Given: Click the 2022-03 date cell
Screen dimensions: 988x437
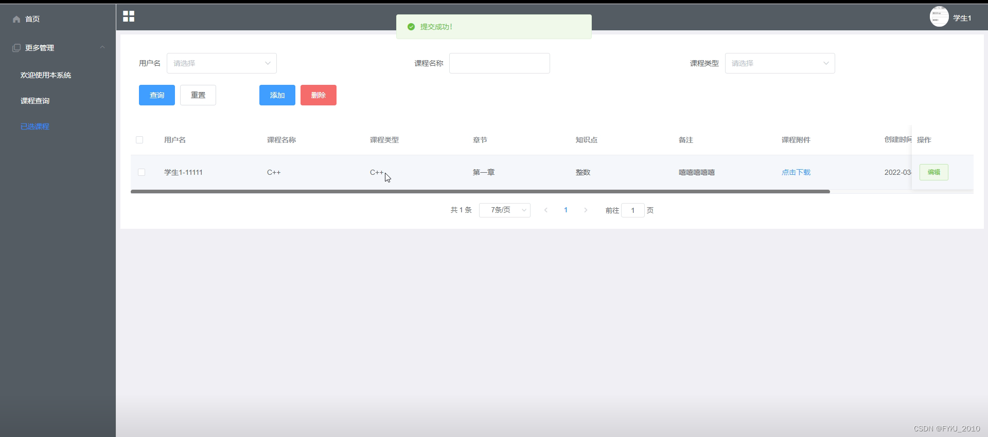Looking at the screenshot, I should coord(898,172).
